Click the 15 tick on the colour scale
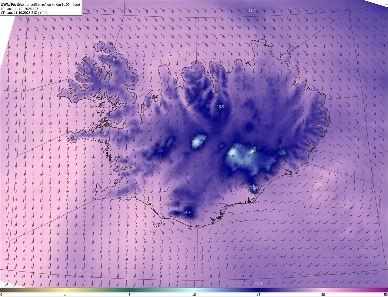Screen dimensions: 388x297 pyautogui.click(x=259, y=295)
